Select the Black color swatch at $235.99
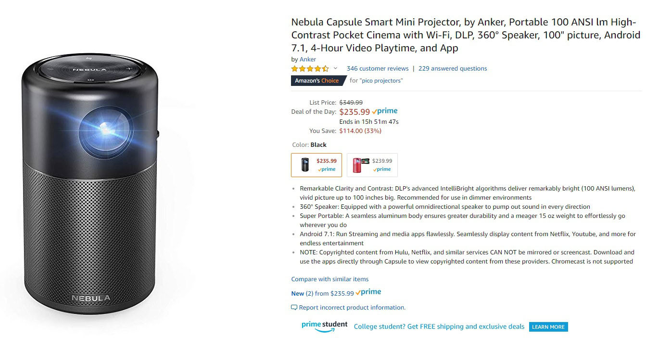 [x=316, y=165]
